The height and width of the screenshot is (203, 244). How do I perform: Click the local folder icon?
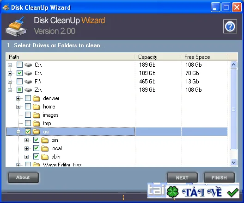[x=45, y=148]
